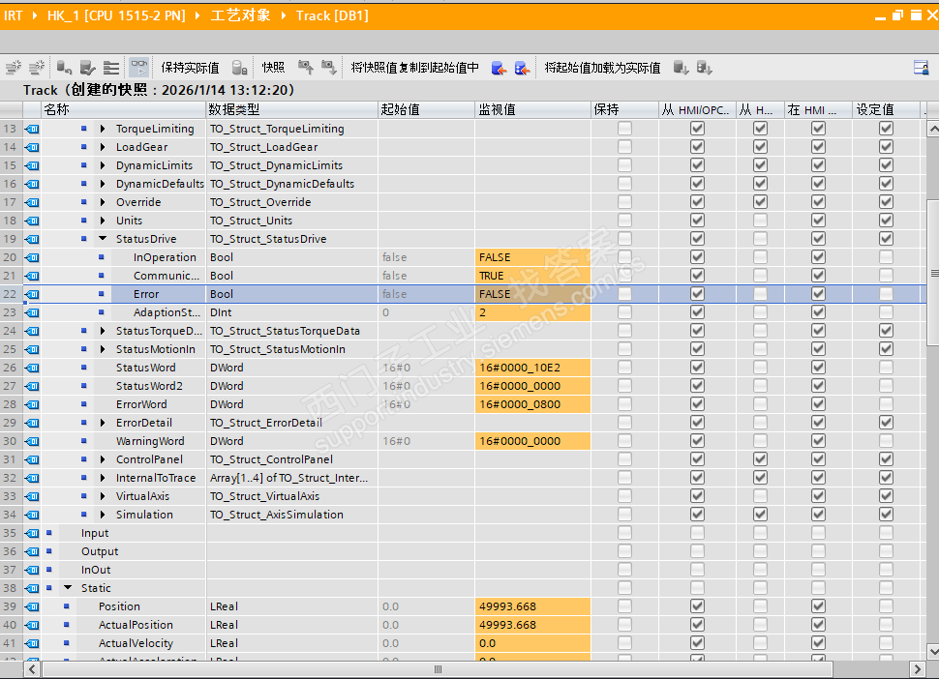Screen dimensions: 939x679
Task: Collapse the Static section
Action: click(x=68, y=588)
